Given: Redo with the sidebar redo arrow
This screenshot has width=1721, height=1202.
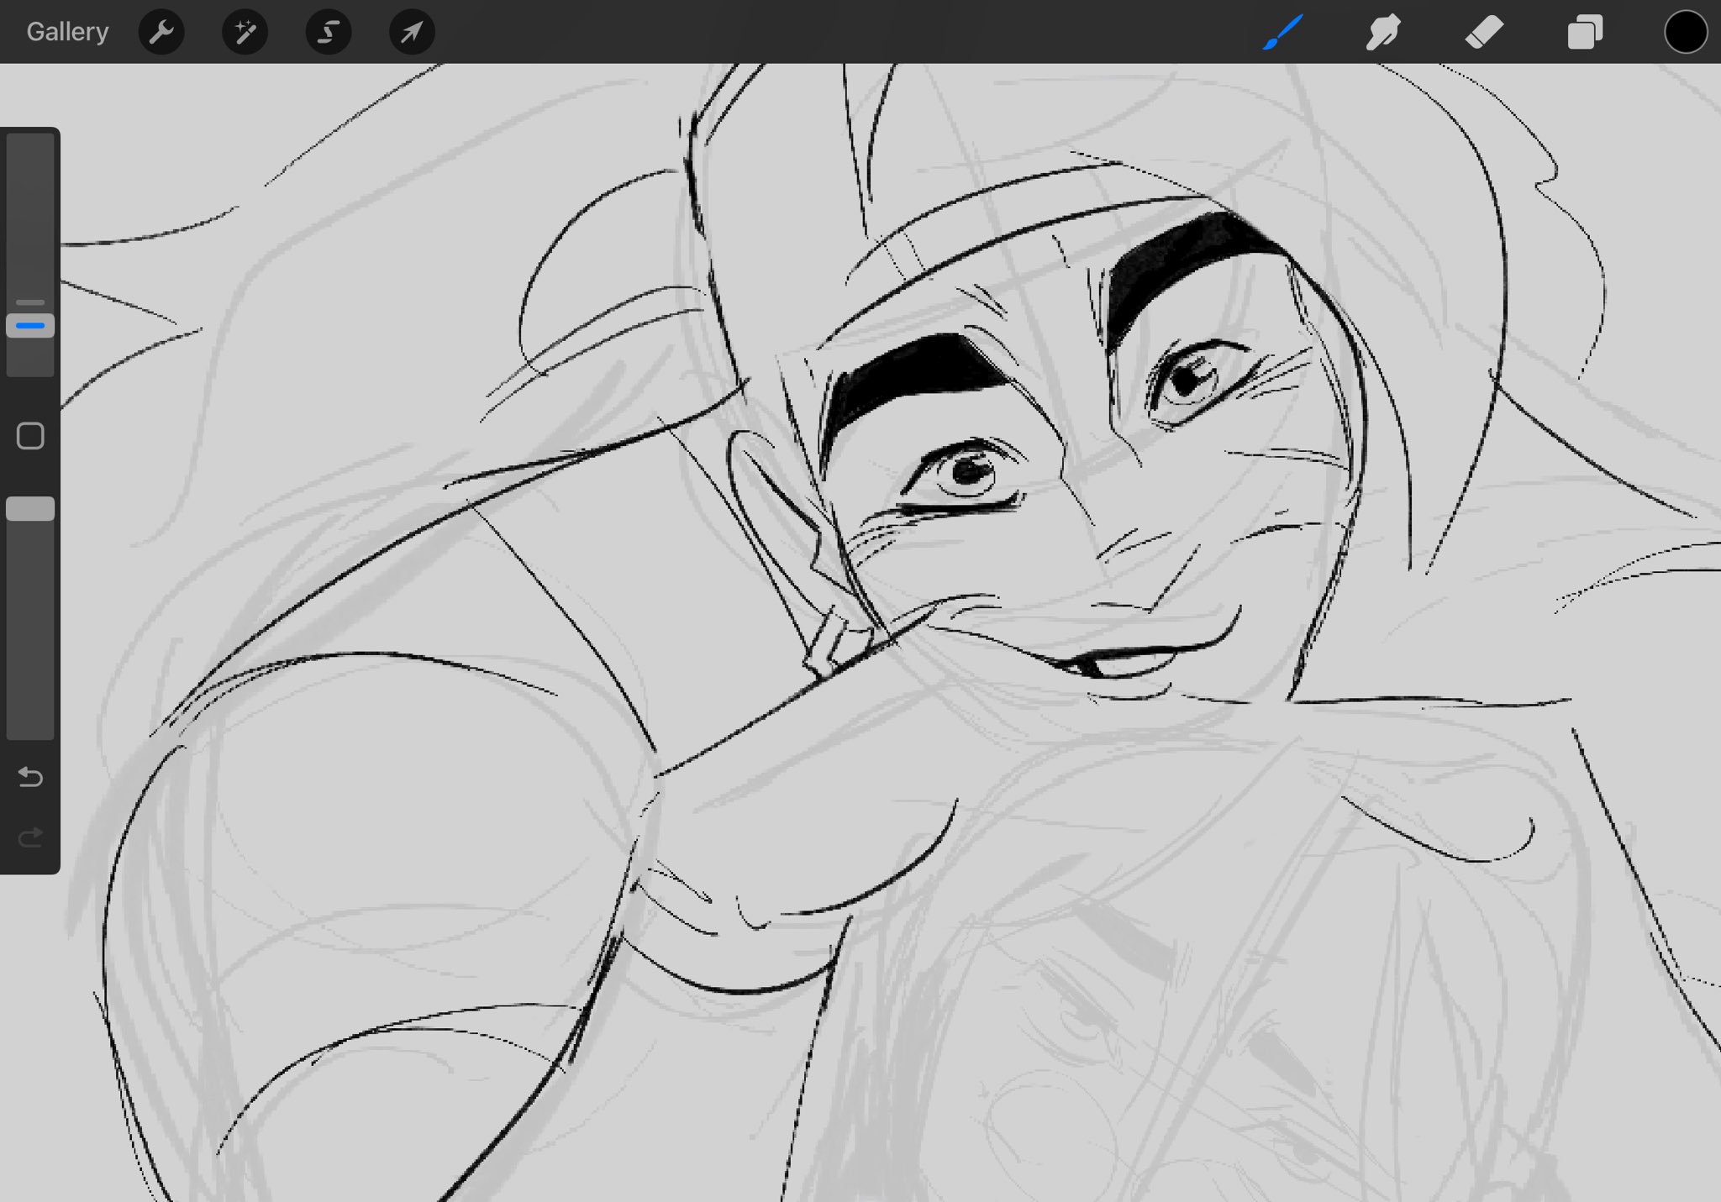Looking at the screenshot, I should 30,837.
